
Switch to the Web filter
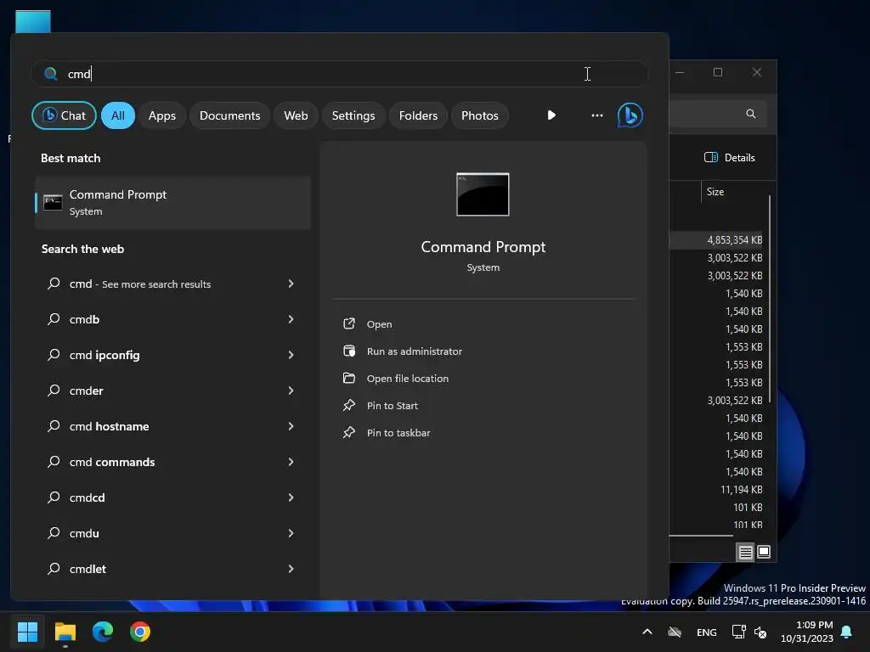(x=296, y=115)
